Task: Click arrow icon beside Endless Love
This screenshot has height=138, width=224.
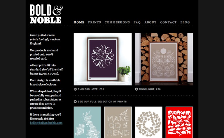Action: point(75,89)
